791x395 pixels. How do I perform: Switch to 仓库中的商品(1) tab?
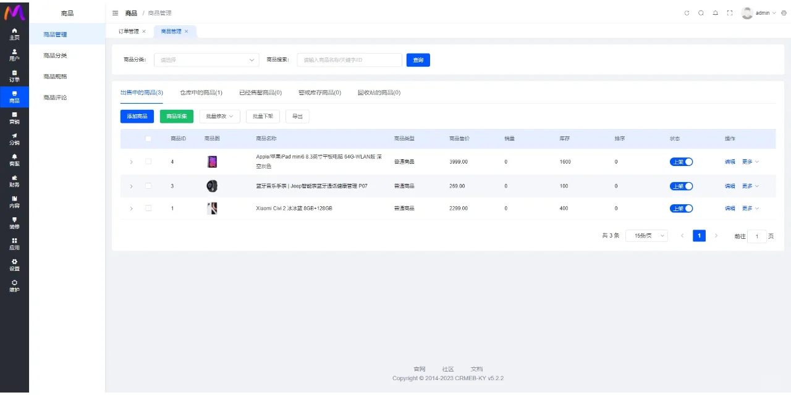(201, 93)
